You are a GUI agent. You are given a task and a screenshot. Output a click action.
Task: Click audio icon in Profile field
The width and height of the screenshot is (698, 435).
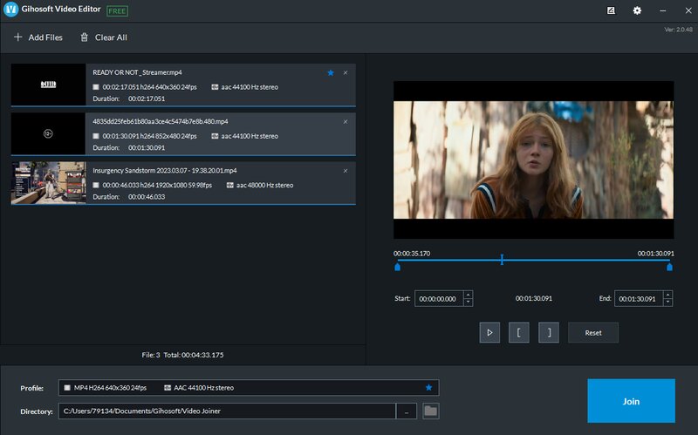tap(168, 388)
